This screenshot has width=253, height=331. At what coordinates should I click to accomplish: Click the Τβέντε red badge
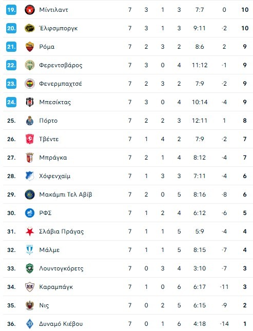tap(30, 139)
